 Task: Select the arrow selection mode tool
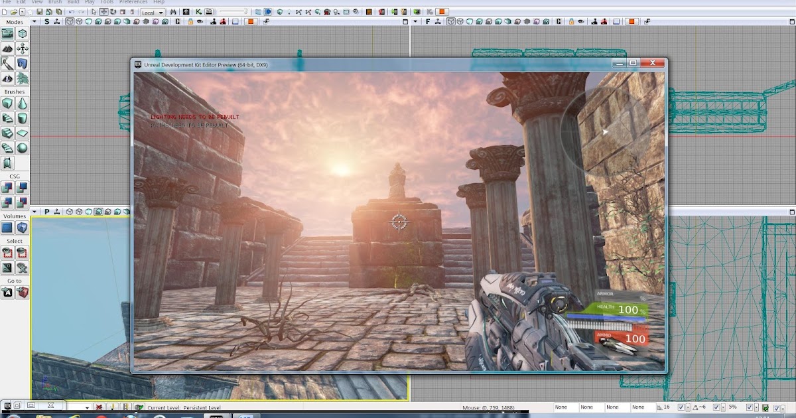coord(94,12)
